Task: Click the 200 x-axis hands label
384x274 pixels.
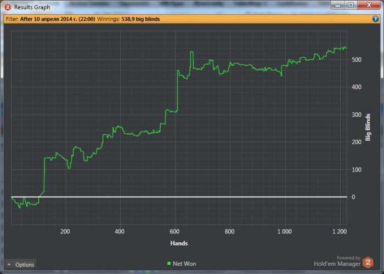Action: pyautogui.click(x=65, y=231)
